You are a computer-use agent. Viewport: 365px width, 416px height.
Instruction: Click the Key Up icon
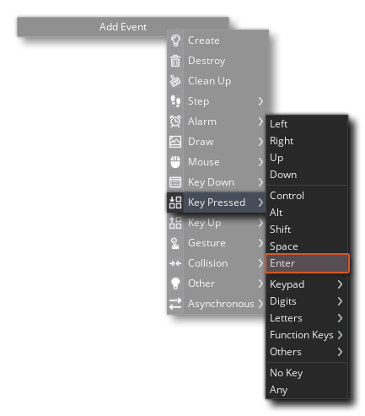click(175, 223)
